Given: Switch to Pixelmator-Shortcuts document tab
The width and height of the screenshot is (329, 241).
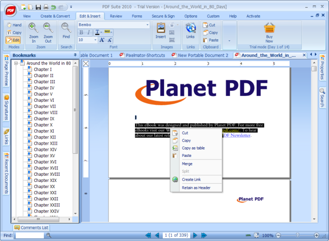Looking at the screenshot, I should 142,55.
